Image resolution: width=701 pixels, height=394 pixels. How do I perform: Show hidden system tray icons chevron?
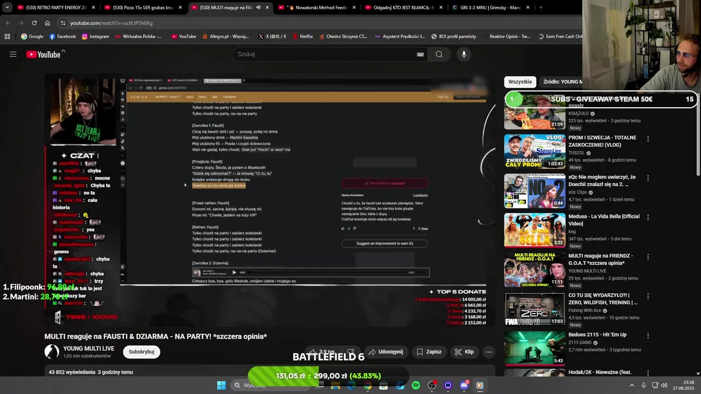click(631, 386)
